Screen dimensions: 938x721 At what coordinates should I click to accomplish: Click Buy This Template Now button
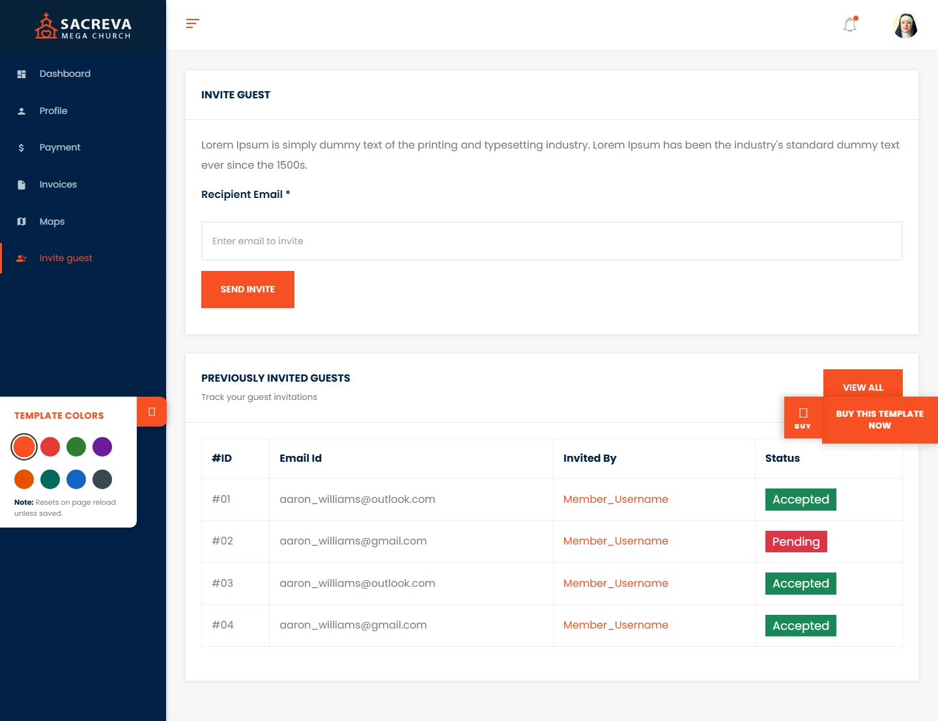[879, 420]
